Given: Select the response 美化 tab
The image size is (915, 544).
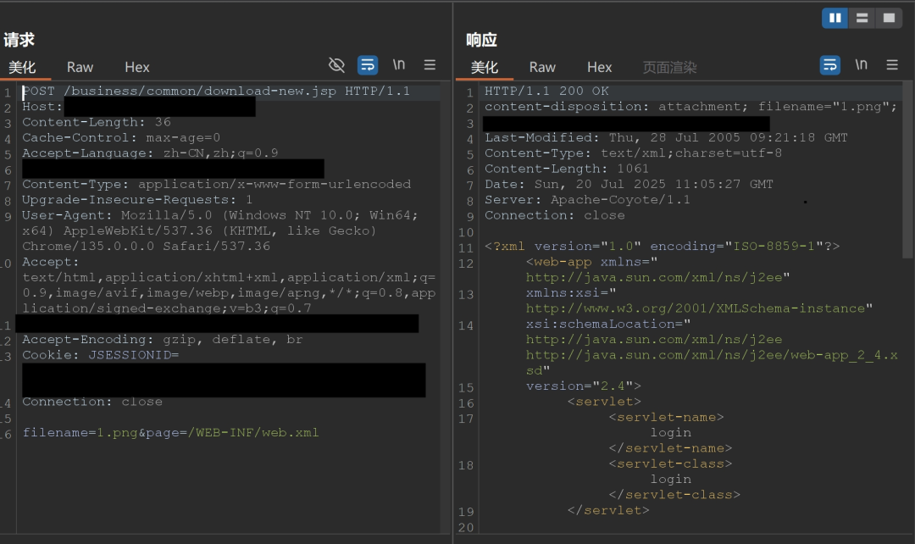Looking at the screenshot, I should [x=485, y=67].
